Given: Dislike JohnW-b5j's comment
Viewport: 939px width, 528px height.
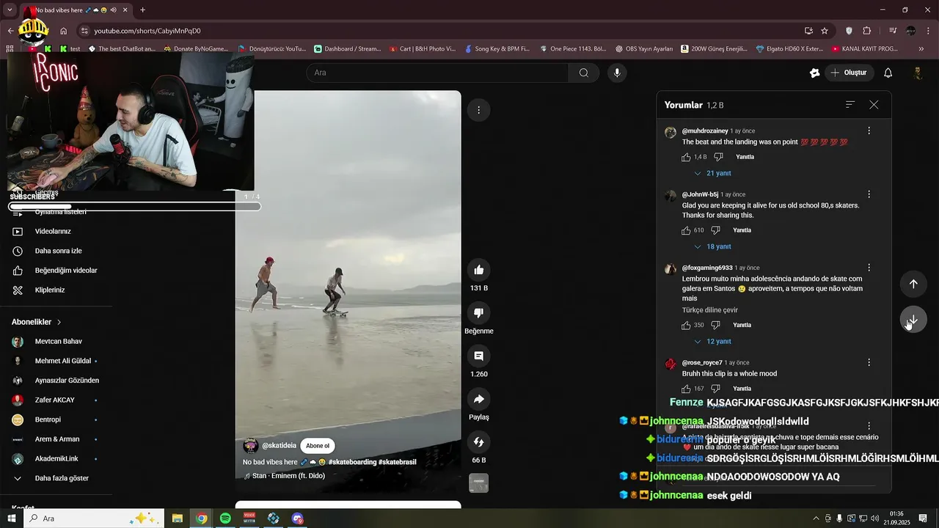Looking at the screenshot, I should tap(715, 230).
